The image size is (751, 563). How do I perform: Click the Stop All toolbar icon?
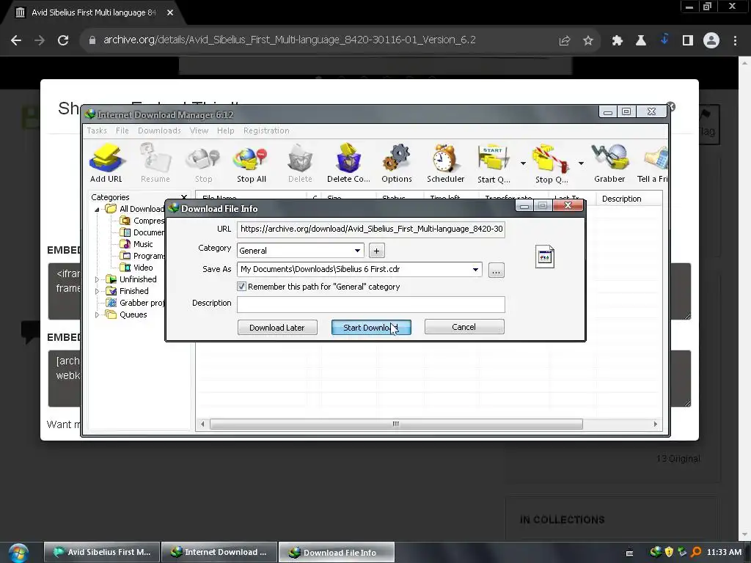click(x=252, y=163)
